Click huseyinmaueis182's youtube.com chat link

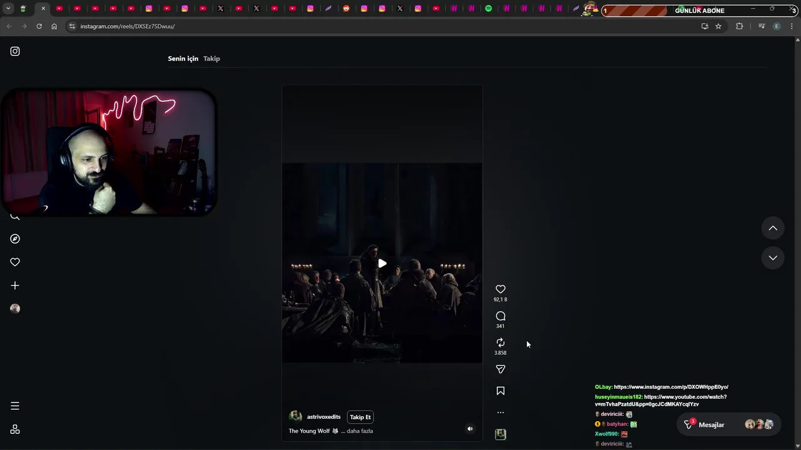(661, 401)
